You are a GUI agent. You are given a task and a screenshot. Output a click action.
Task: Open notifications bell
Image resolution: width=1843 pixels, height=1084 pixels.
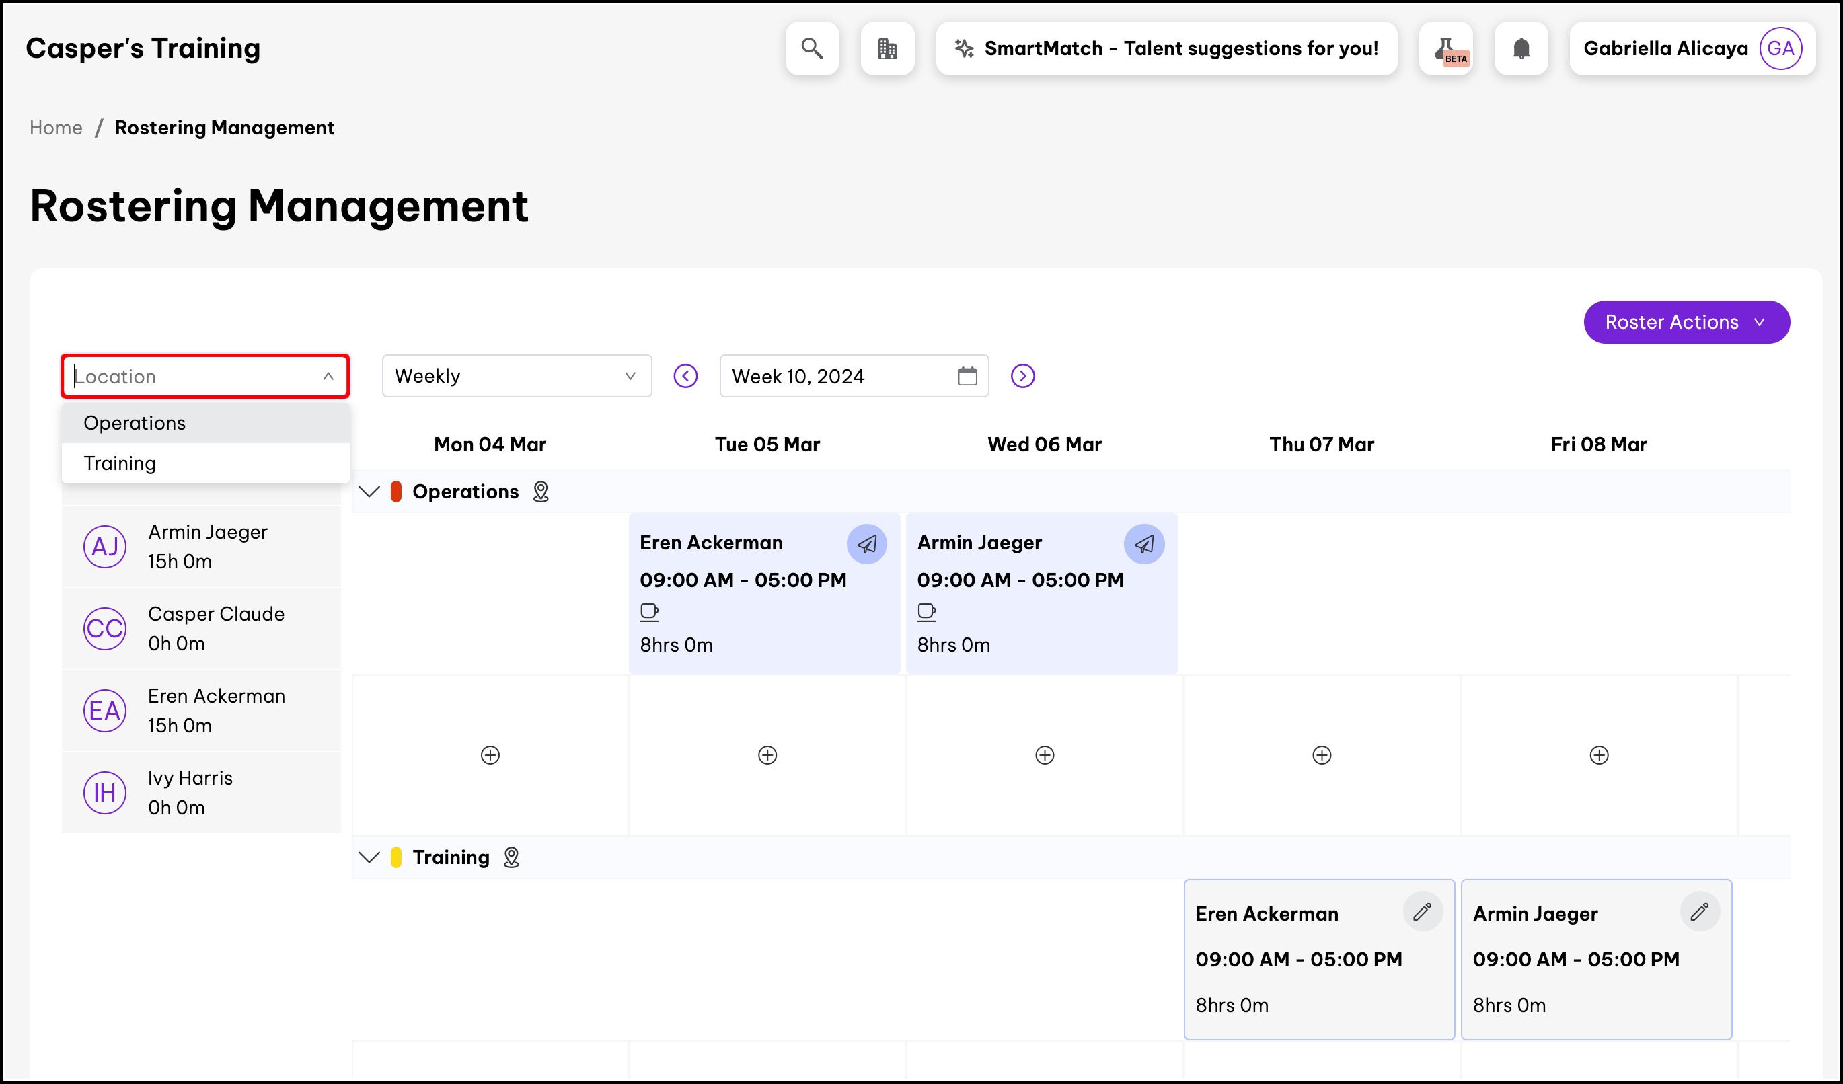(1521, 48)
